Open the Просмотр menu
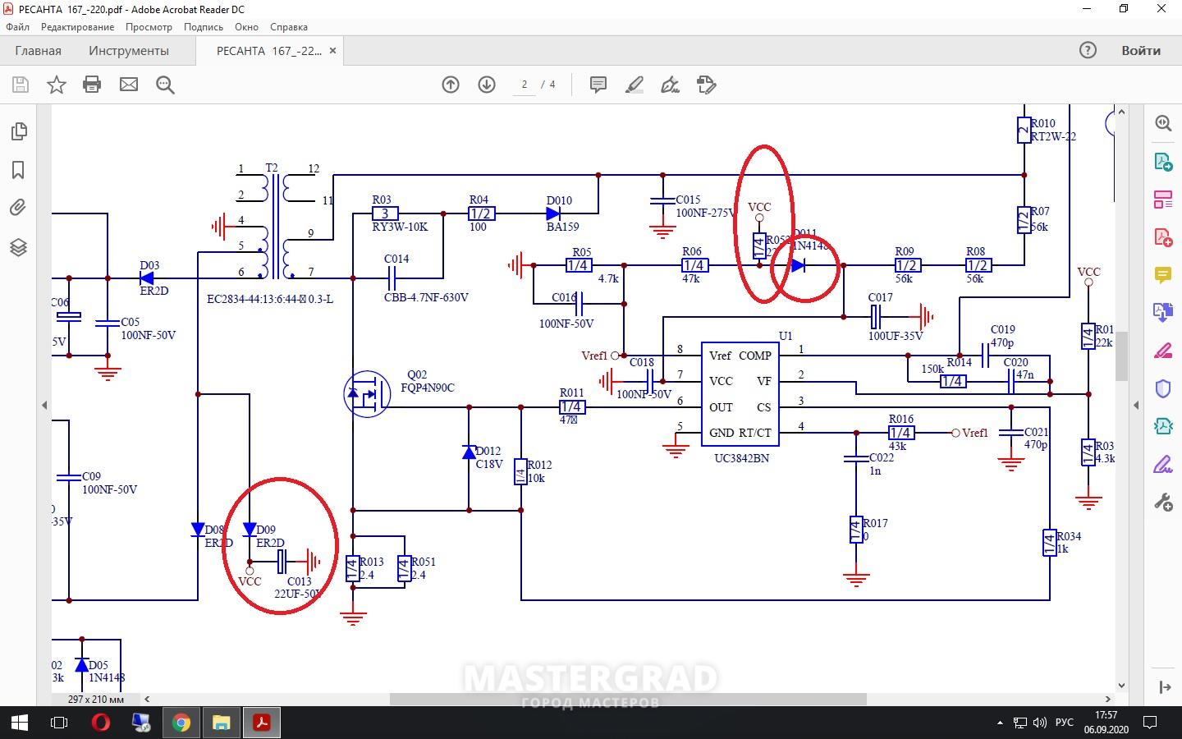This screenshot has width=1182, height=739. 149,27
